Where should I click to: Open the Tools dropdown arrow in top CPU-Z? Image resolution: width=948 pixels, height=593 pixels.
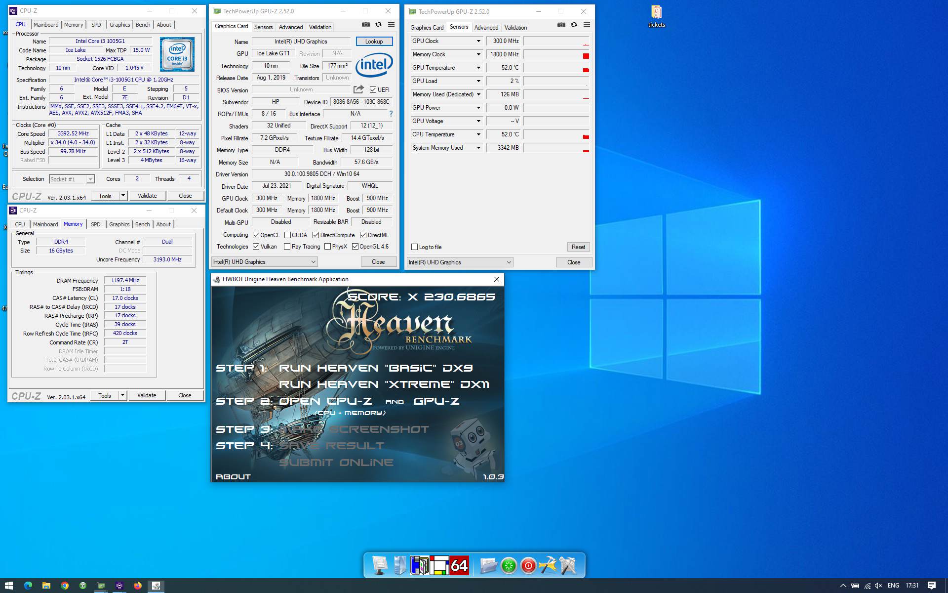click(x=123, y=196)
